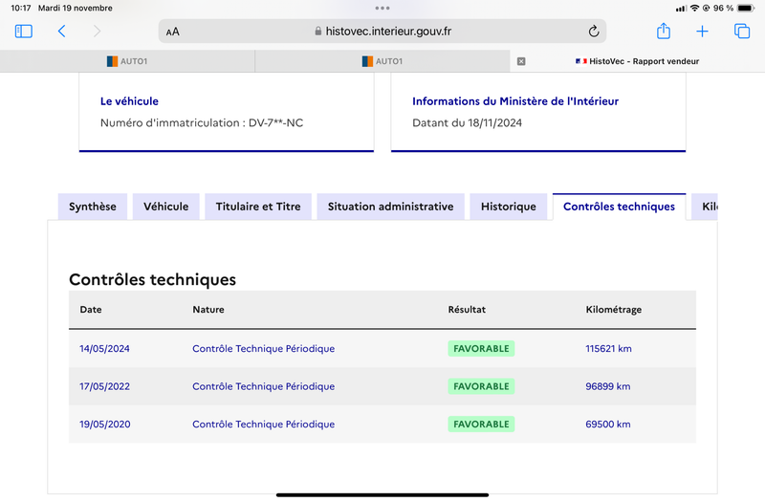Click Contrôle Technique Périodique in the 19/05/2020 row
This screenshot has height=502, width=765.
(264, 425)
